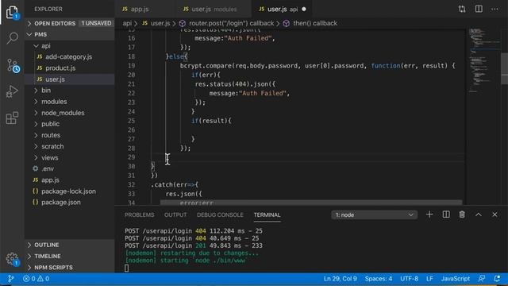Open app.js in the explorer tree

pos(69,180)
